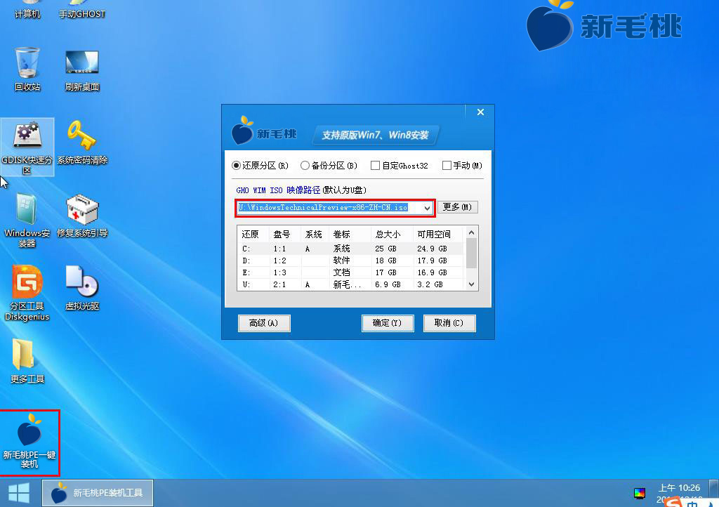The image size is (719, 507).
Task: Open the 更多工具 folder icon
Action: pos(27,361)
